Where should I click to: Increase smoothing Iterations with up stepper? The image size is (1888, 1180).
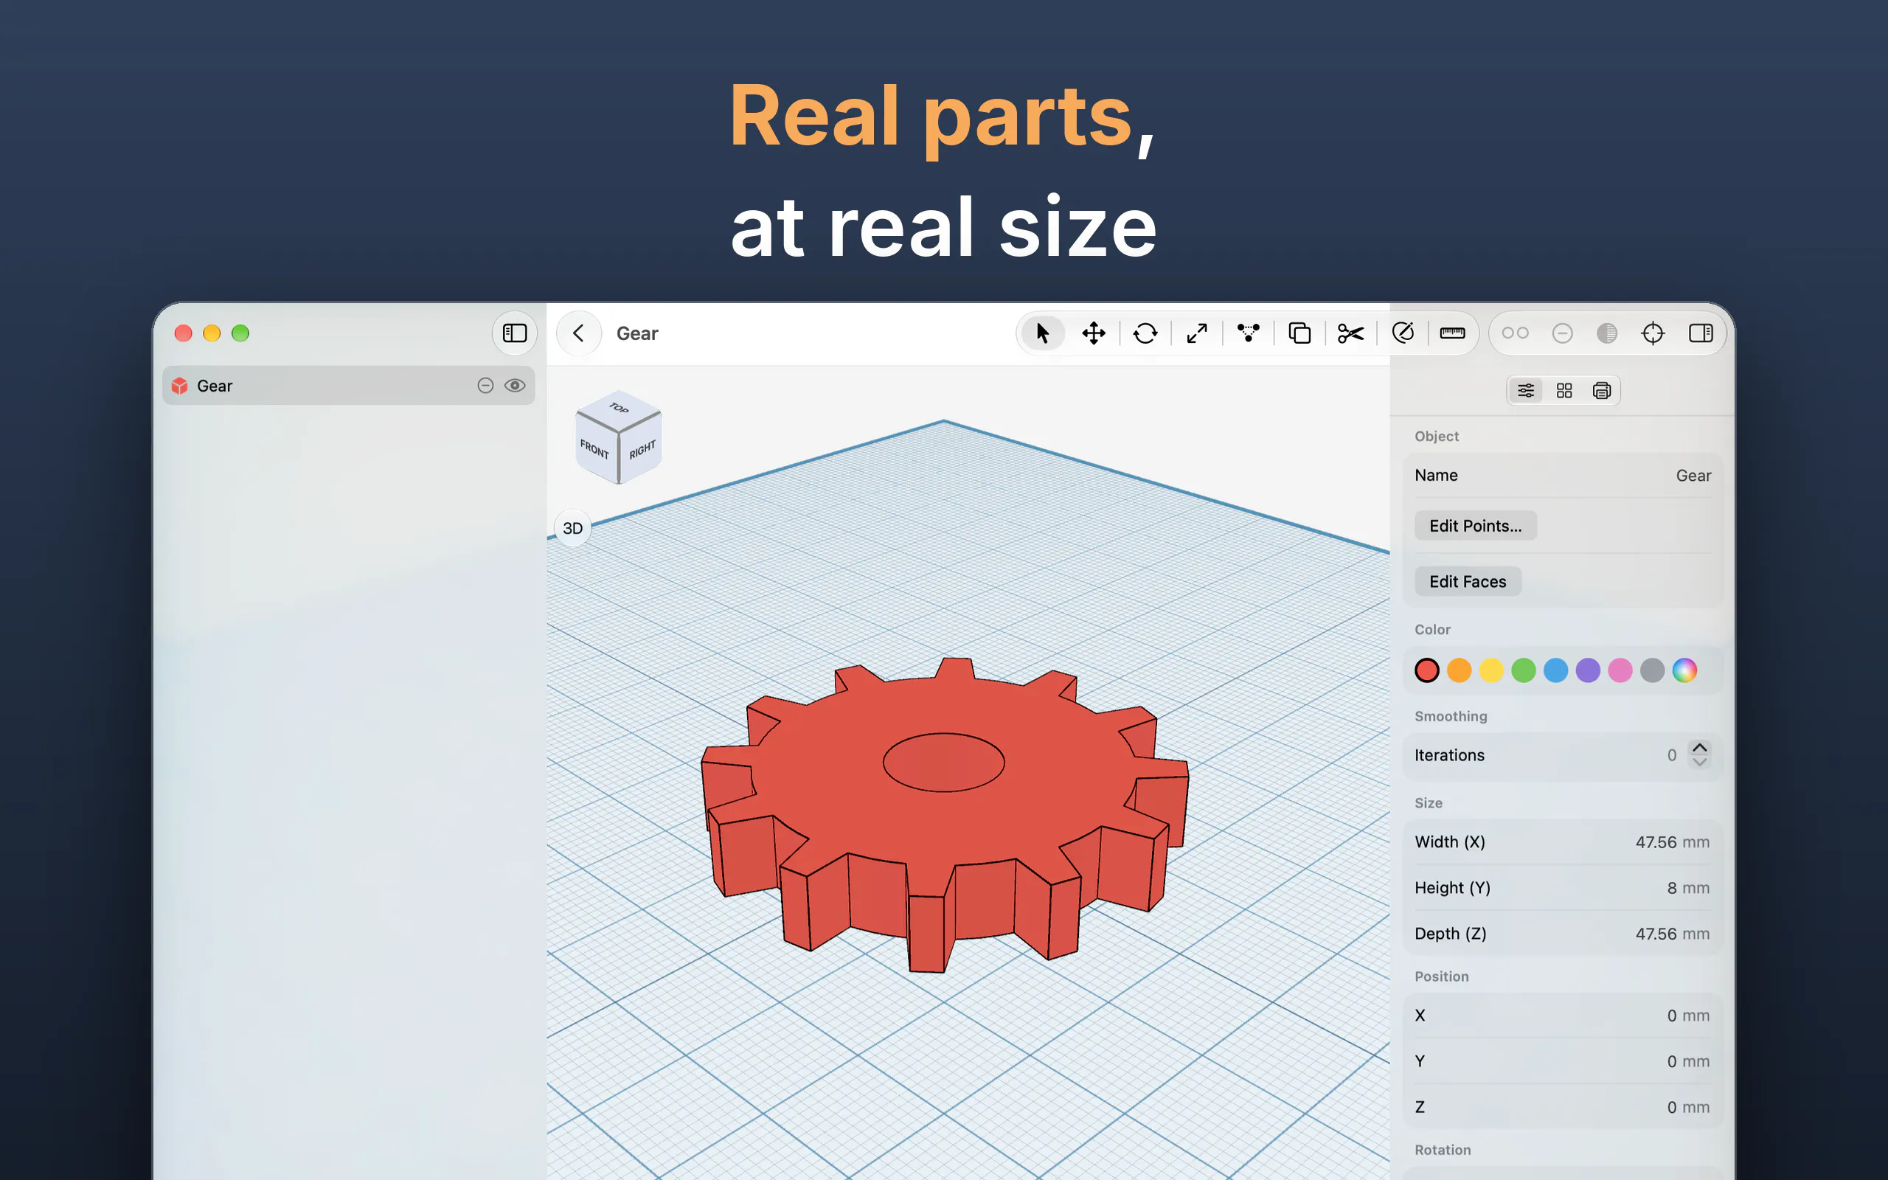pos(1699,748)
